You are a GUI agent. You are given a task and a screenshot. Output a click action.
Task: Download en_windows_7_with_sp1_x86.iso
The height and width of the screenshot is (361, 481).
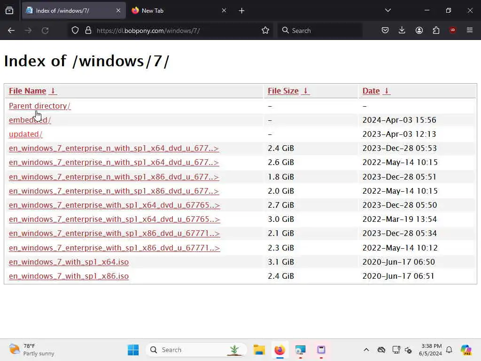[x=69, y=276]
